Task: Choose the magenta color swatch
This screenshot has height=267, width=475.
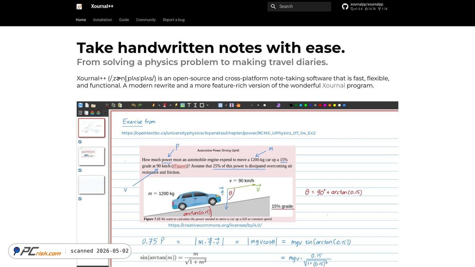Action: coord(325,105)
